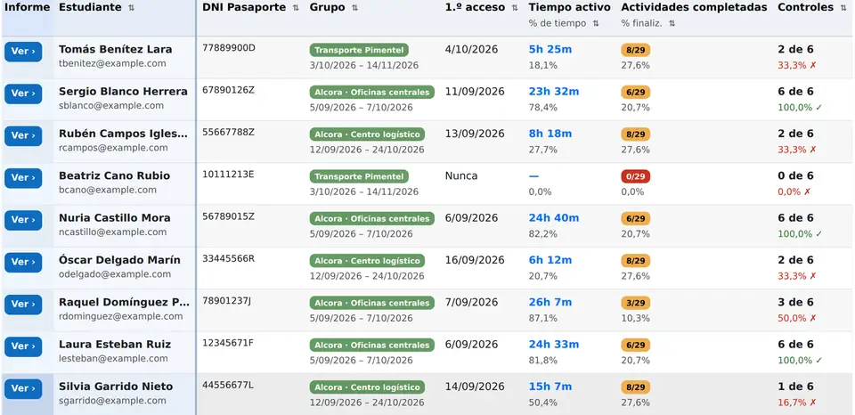
Task: Click 3/29 activities badge
Action: 635,303
